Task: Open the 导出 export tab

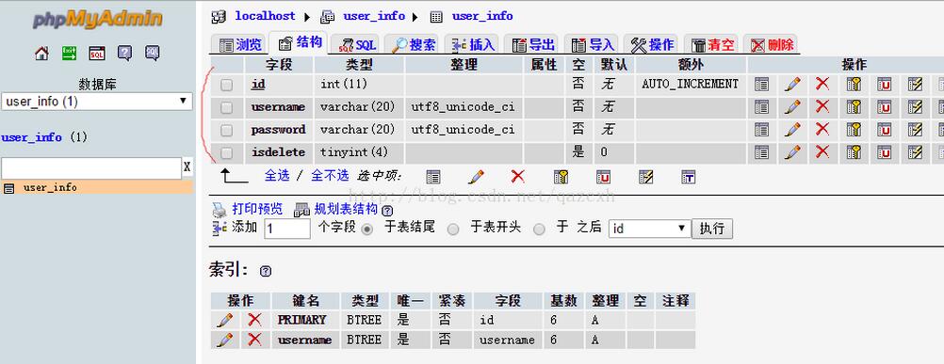Action: 533,44
